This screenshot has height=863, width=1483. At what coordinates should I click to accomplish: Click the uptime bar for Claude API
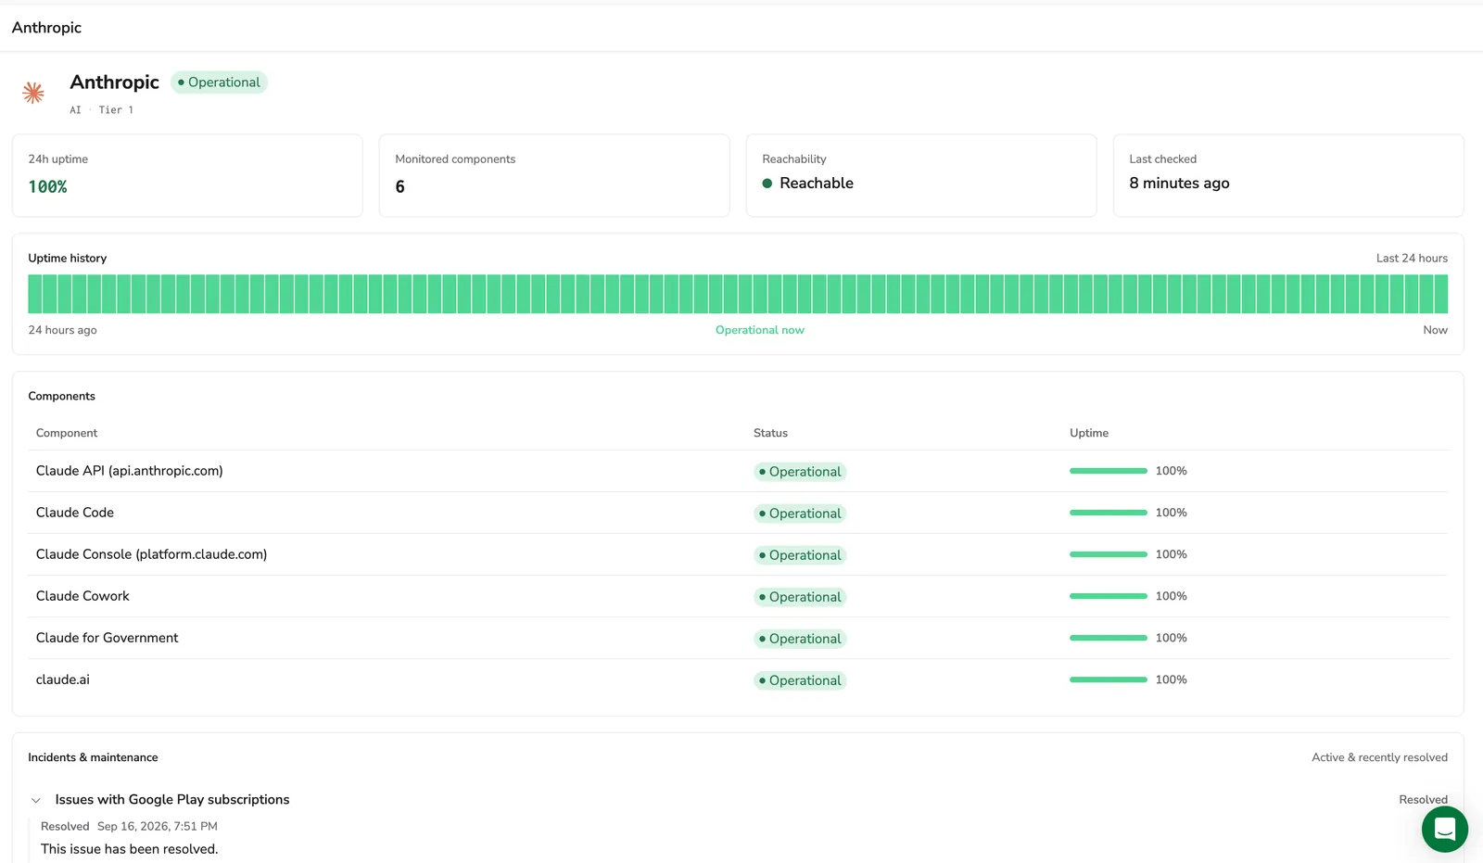(x=1109, y=471)
